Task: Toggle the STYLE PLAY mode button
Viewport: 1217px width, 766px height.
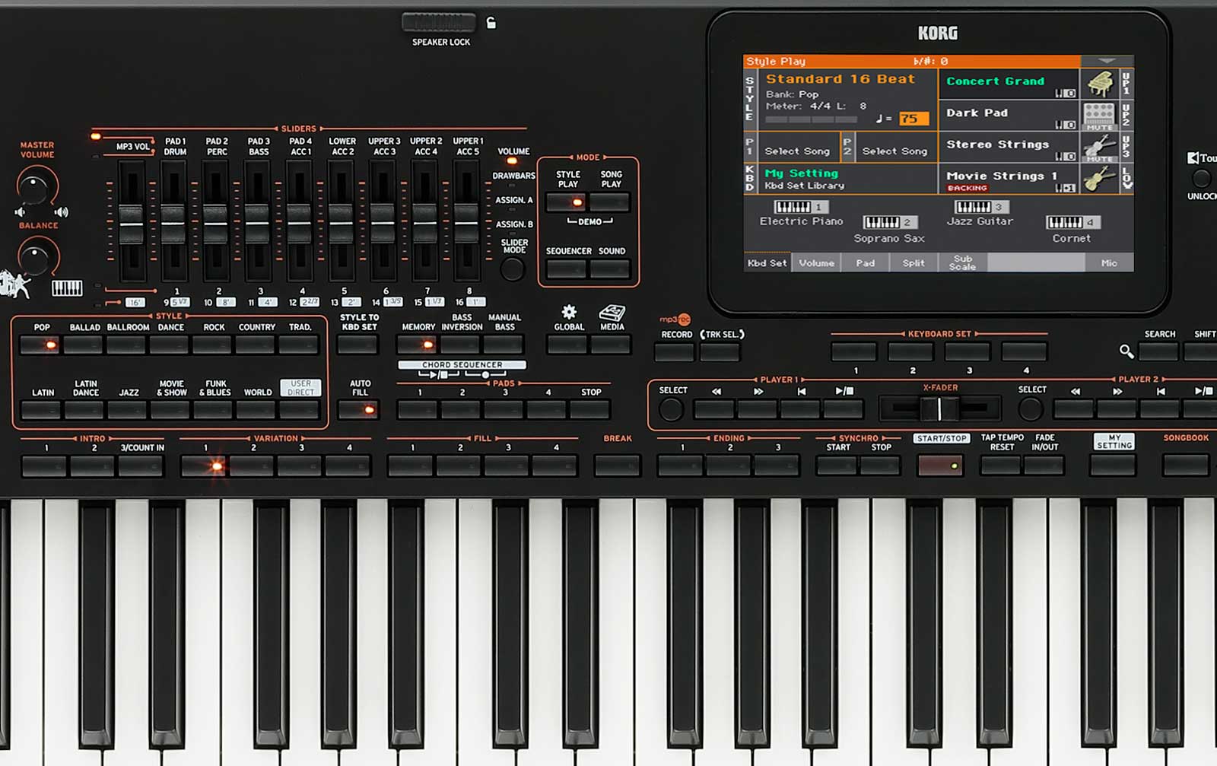Action: coord(567,202)
